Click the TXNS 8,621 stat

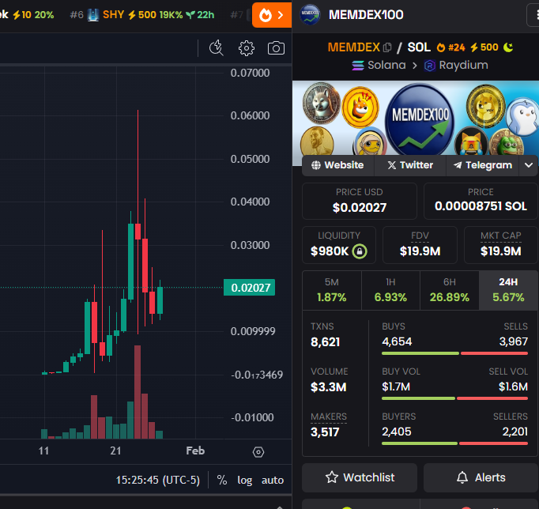[x=325, y=335]
